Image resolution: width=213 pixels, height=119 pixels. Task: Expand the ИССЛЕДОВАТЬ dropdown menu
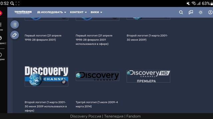(x=52, y=12)
